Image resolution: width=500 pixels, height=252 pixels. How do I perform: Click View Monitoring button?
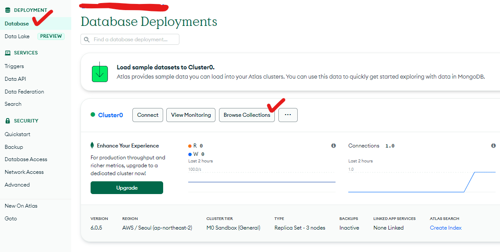click(x=191, y=115)
